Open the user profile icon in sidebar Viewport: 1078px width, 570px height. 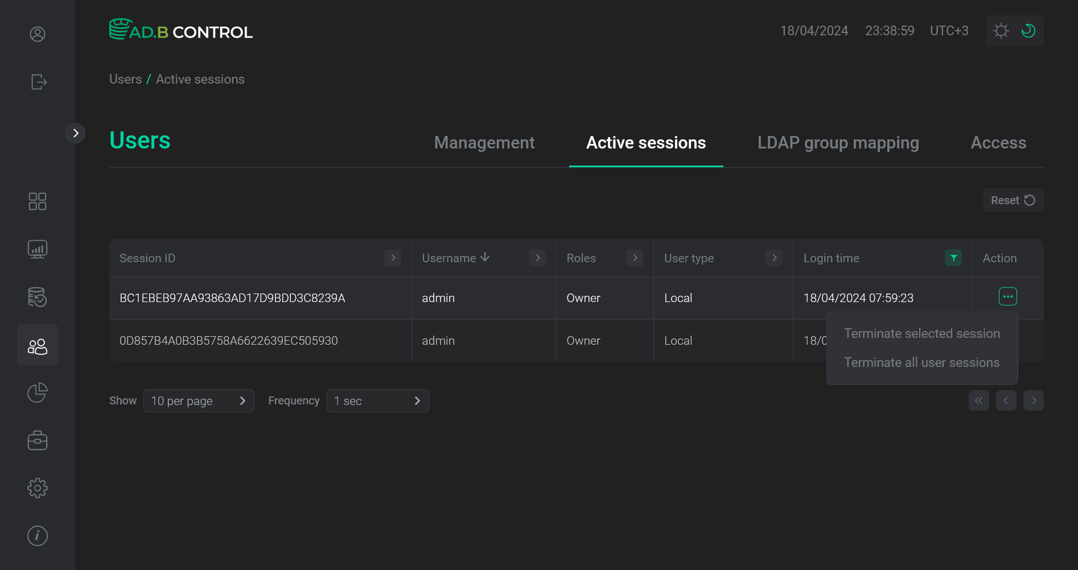37,34
